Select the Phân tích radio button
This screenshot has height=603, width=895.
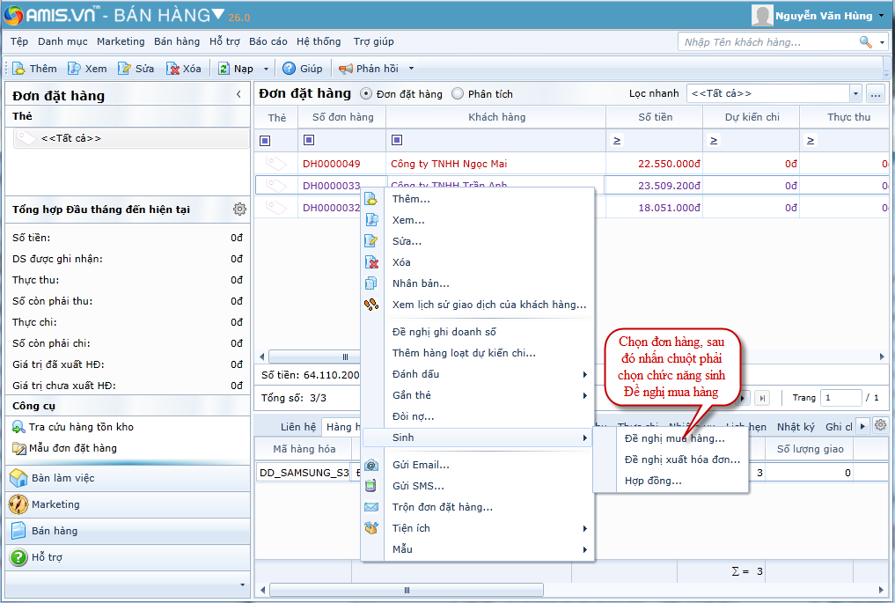[x=458, y=93]
